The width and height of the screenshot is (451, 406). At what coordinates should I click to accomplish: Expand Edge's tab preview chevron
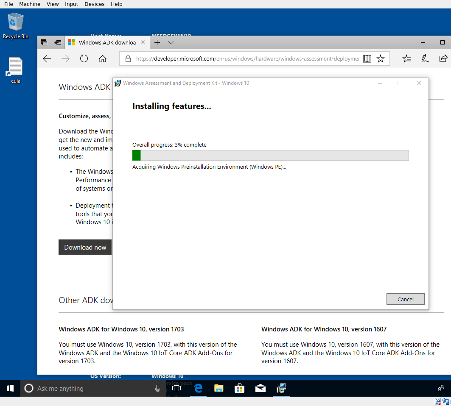pos(171,42)
